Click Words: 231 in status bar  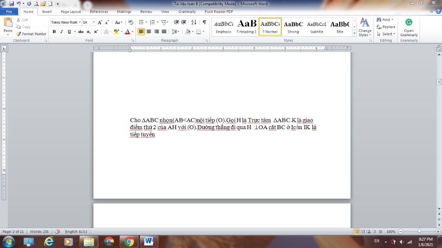(x=39, y=231)
